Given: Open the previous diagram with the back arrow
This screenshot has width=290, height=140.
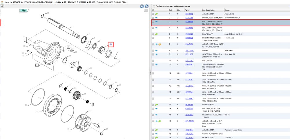Looking at the screenshot, I should click(142, 6).
